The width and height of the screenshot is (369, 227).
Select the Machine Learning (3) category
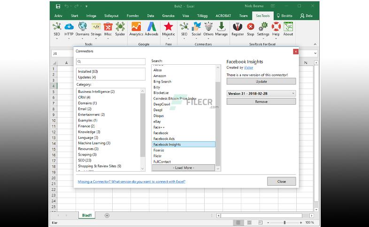94,143
